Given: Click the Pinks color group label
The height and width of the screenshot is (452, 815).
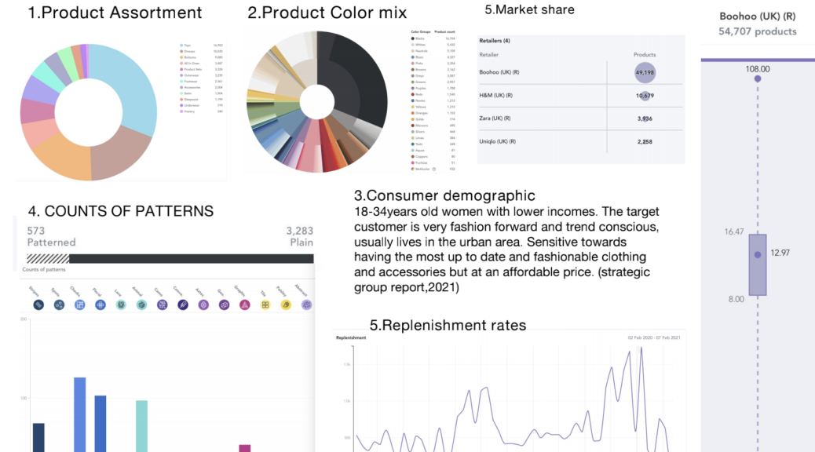Looking at the screenshot, I should click(x=419, y=64).
